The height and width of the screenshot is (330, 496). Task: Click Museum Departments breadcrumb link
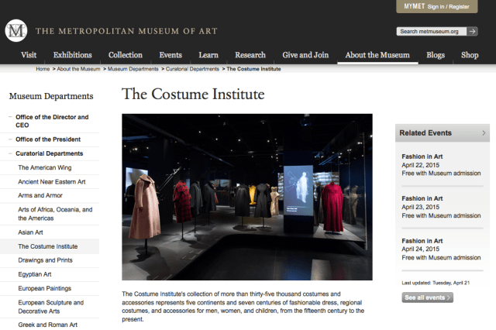click(133, 69)
